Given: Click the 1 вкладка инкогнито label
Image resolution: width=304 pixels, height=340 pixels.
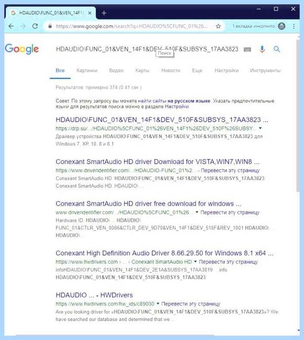Looking at the screenshot, I should [x=253, y=26].
